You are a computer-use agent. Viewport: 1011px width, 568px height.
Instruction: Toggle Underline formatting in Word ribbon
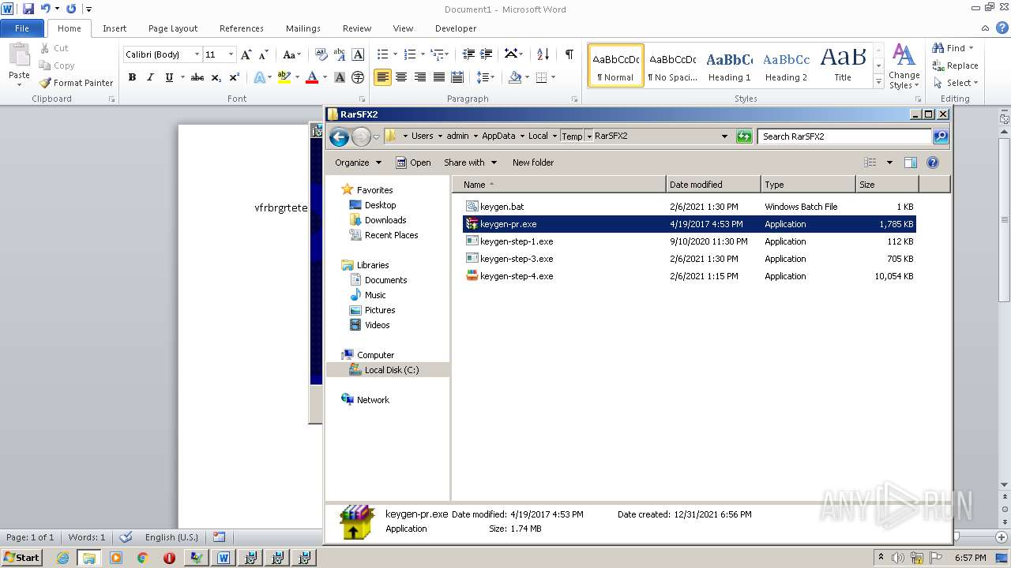(169, 77)
